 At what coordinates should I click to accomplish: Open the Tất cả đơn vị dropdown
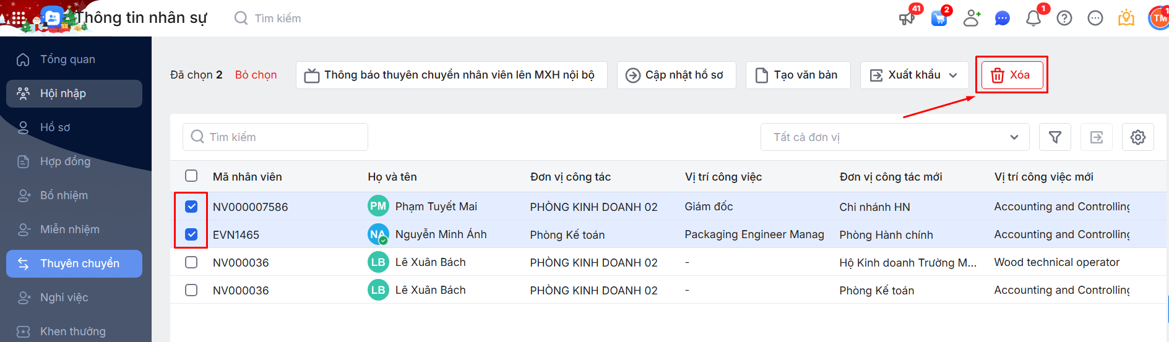point(894,137)
